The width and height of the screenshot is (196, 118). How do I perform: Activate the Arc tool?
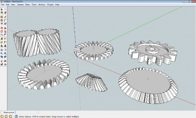5,20
